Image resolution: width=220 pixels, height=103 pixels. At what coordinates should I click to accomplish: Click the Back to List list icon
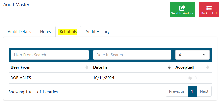pyautogui.click(x=209, y=8)
